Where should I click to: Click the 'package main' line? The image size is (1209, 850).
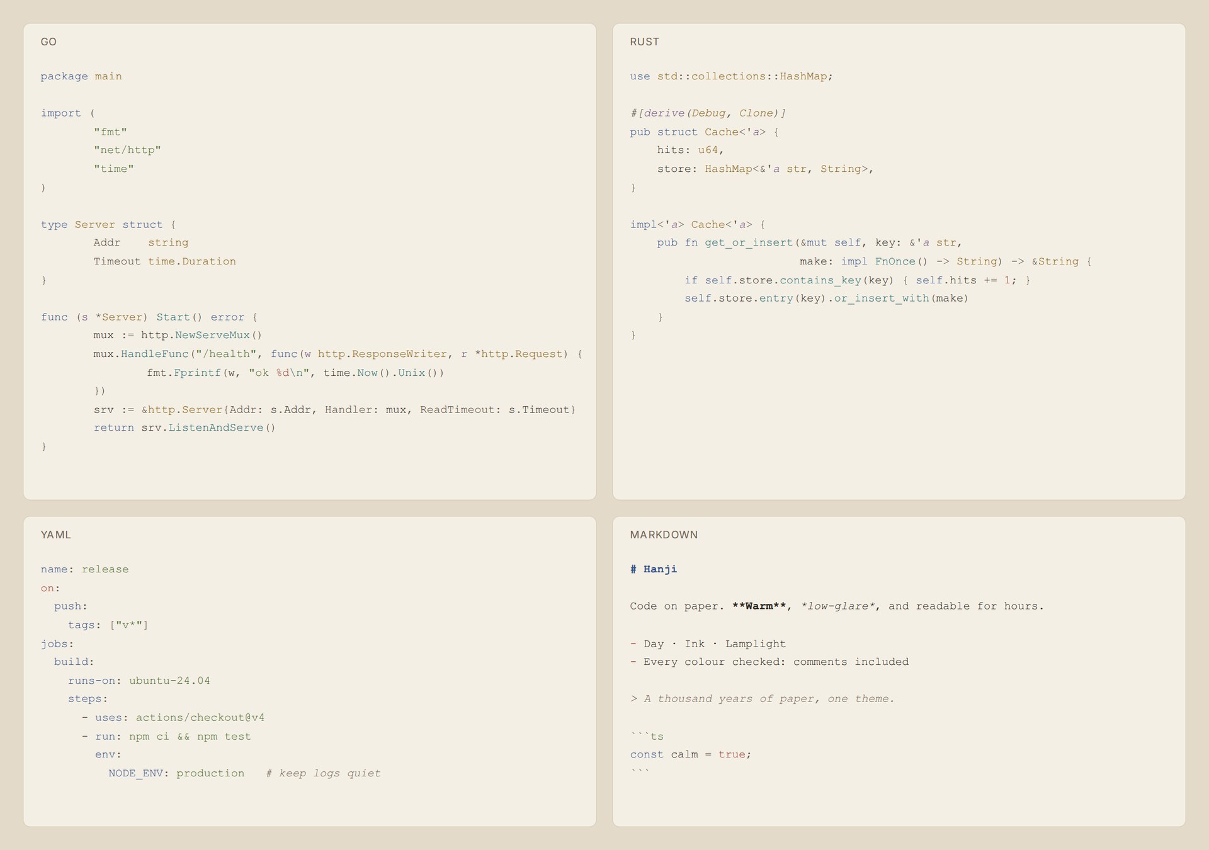tap(81, 76)
